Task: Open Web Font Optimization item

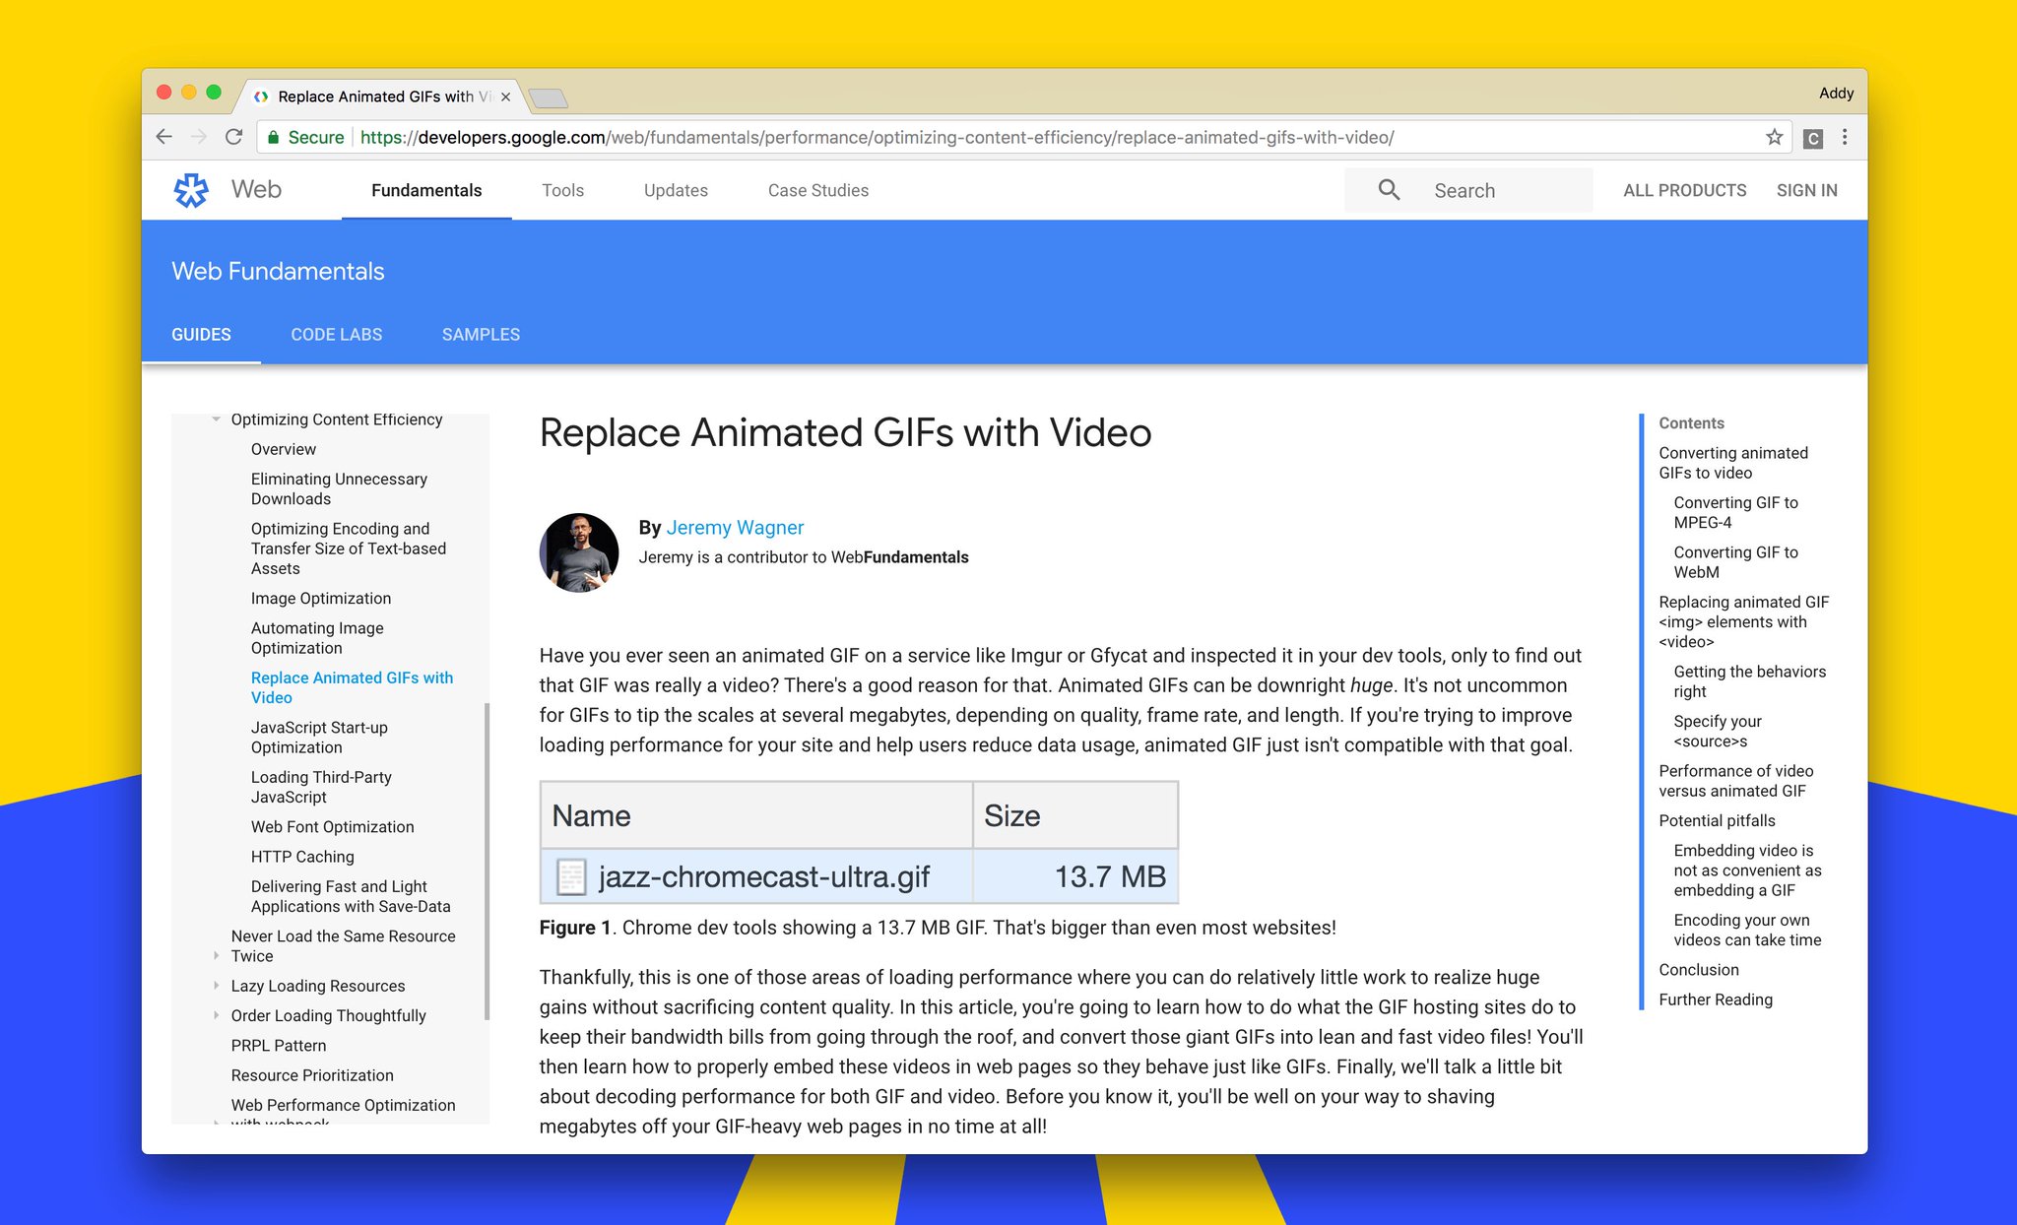Action: 332,826
